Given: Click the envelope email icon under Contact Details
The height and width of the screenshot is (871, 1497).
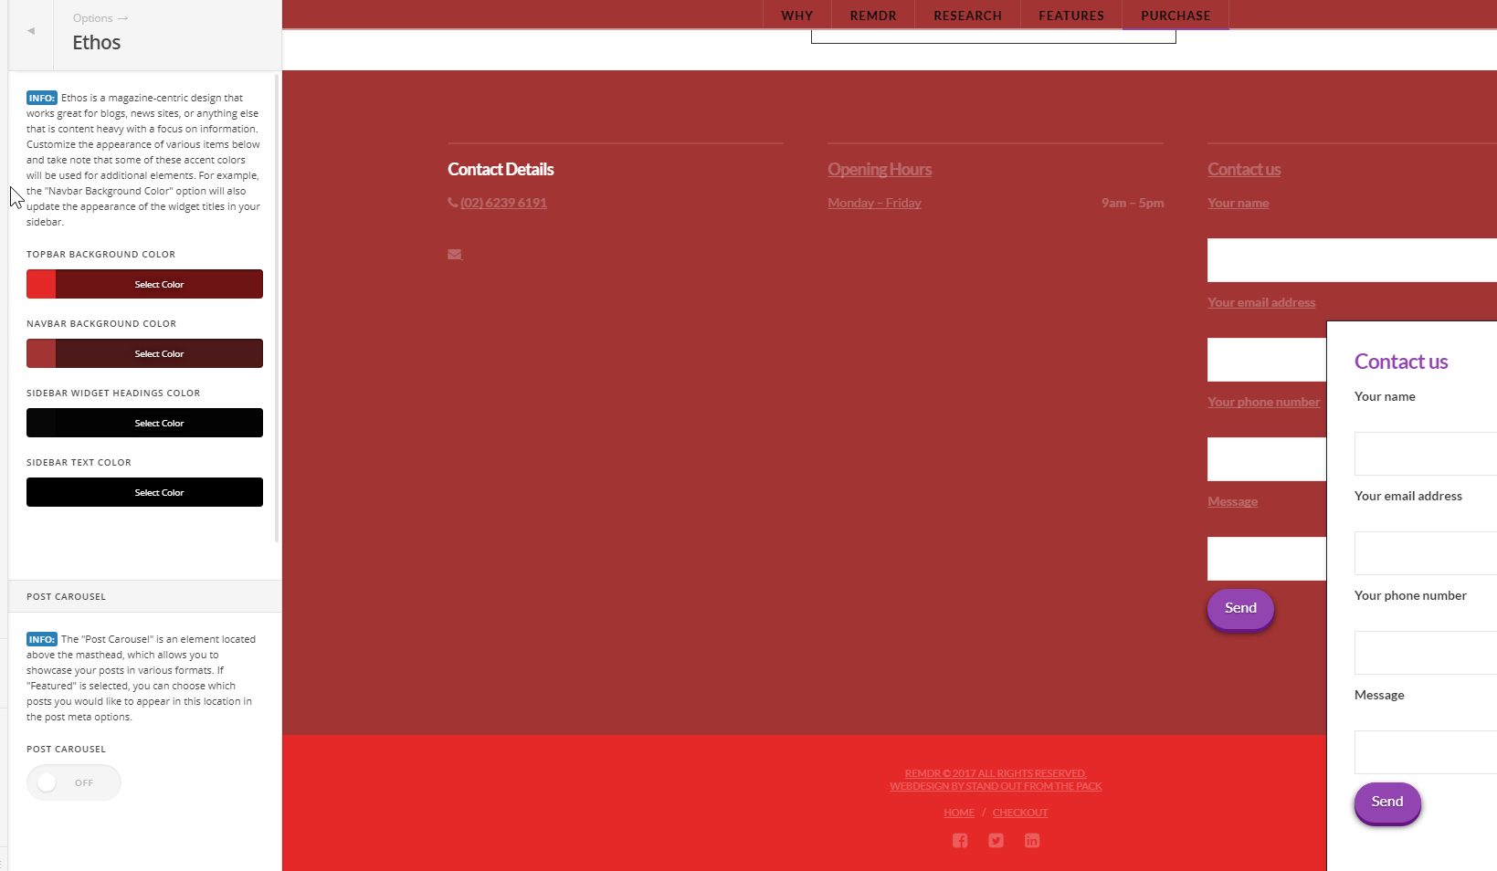Looking at the screenshot, I should (x=454, y=255).
